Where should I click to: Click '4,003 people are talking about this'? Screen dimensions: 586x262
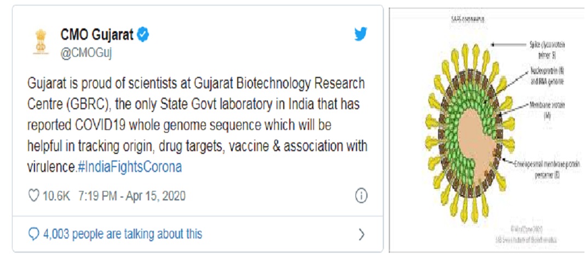123,234
